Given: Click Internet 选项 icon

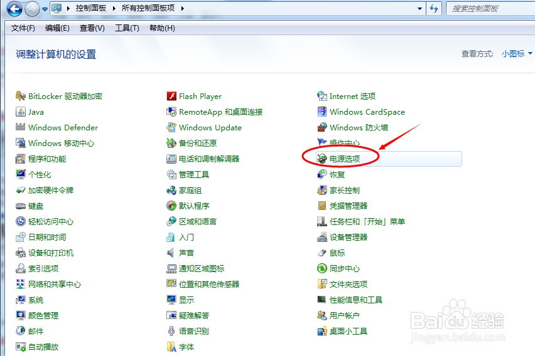Looking at the screenshot, I should (322, 96).
